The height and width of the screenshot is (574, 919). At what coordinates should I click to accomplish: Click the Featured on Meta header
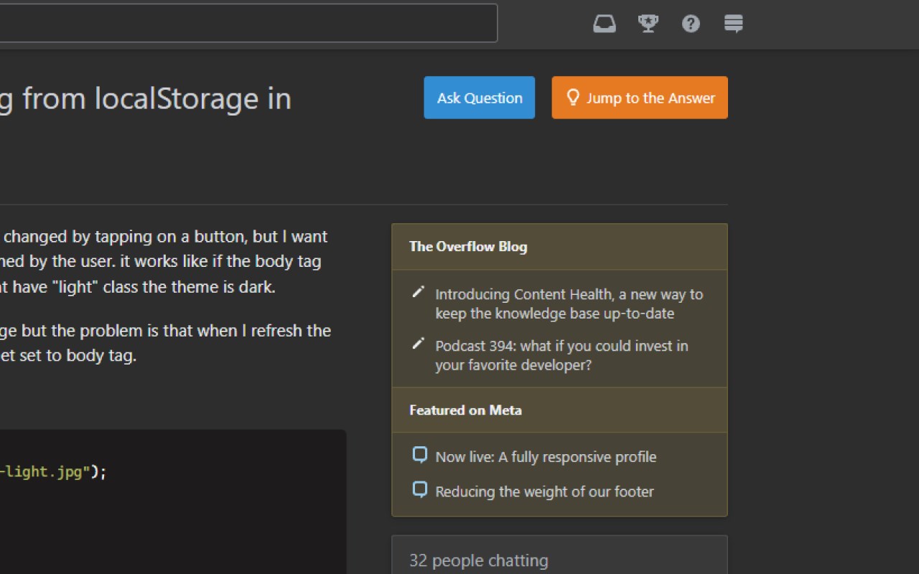[x=465, y=410]
